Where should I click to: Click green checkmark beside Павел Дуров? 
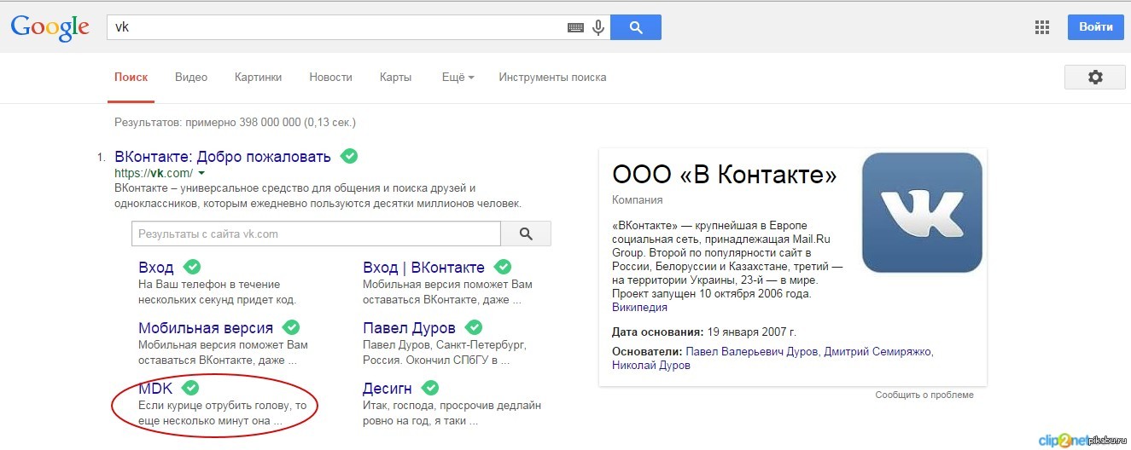point(474,327)
